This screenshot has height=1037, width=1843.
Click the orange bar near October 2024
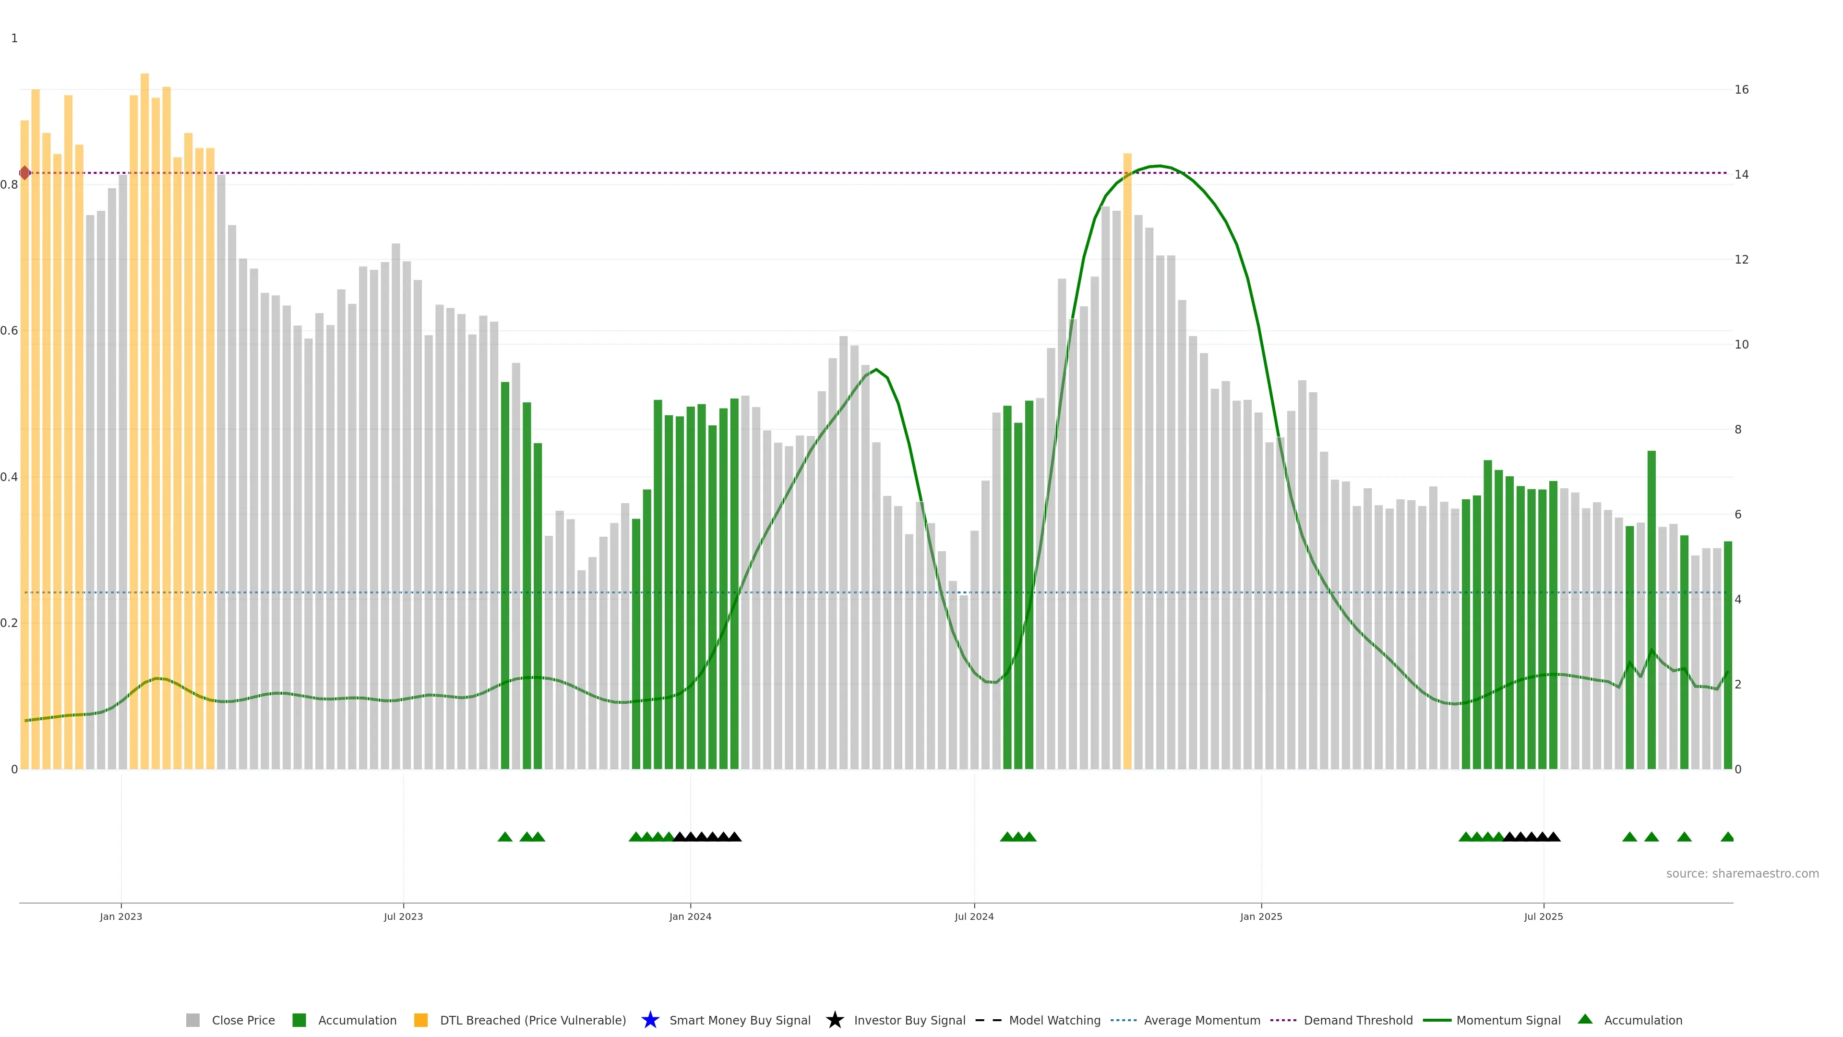(1127, 458)
